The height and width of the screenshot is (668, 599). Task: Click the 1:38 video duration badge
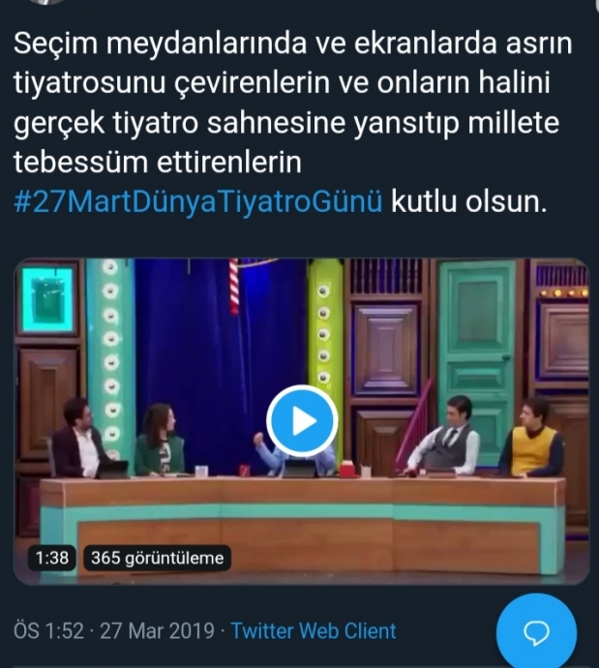pos(52,558)
